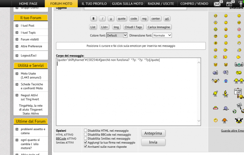Submit the post with Invia
The height and width of the screenshot is (155, 244).
coord(153,142)
